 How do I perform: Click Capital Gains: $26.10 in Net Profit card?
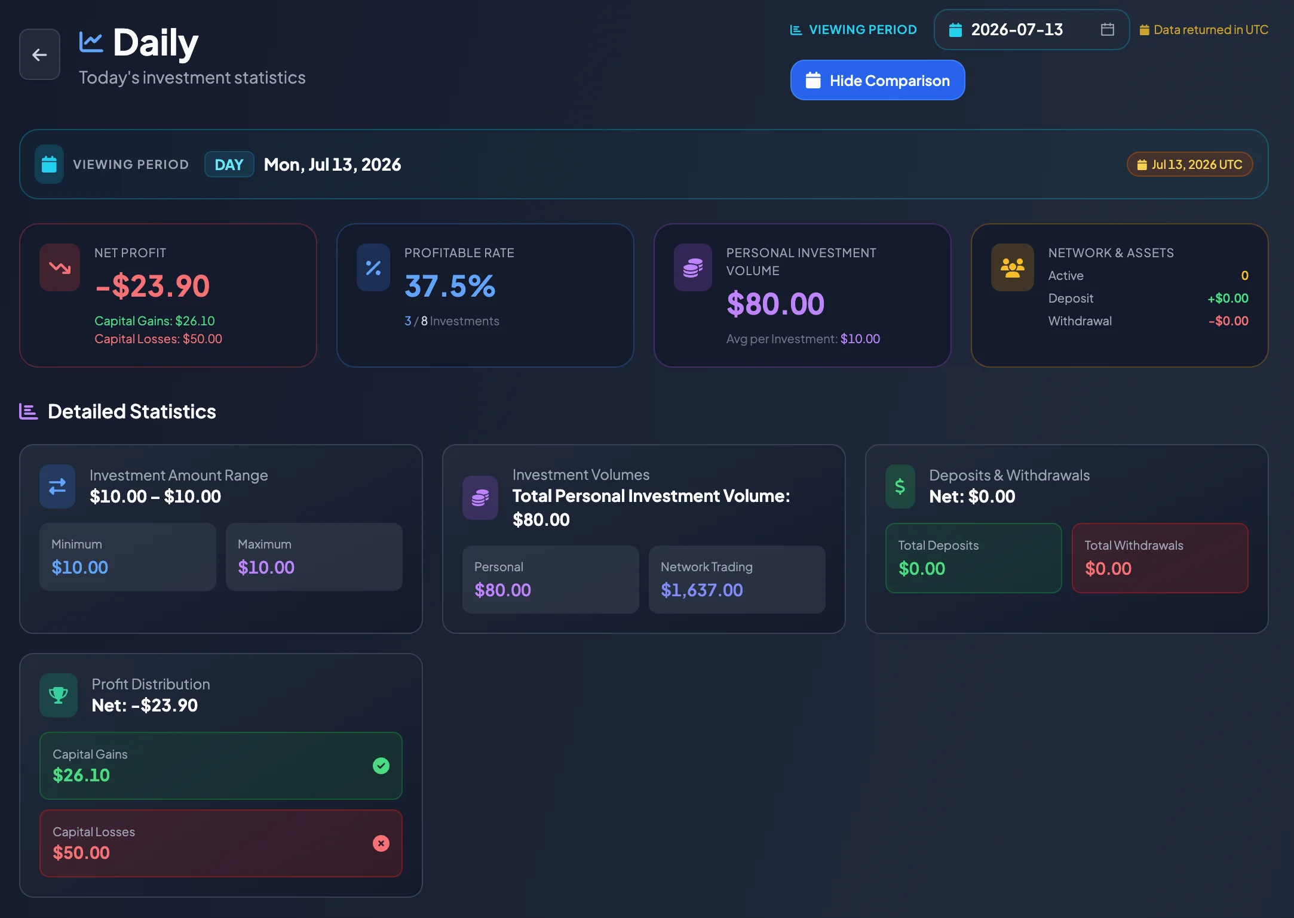(155, 321)
